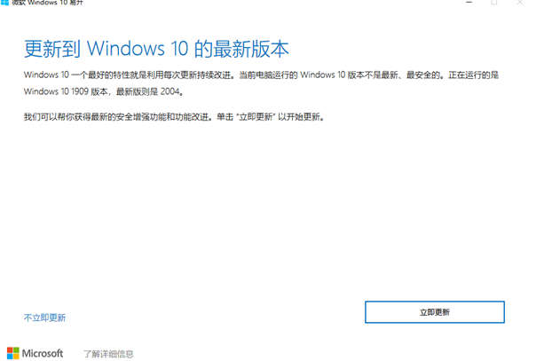Click the 2004 version number in the text
Viewport: 560px width, 361px height.
(170, 91)
